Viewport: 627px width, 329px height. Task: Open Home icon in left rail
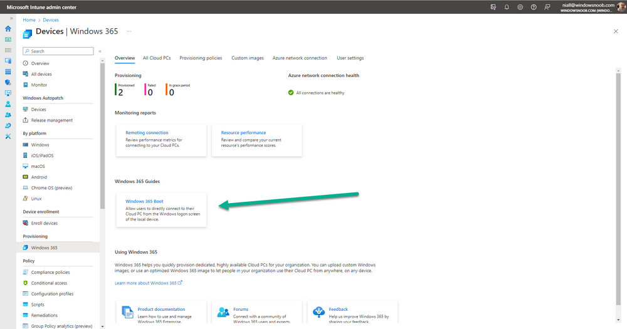[8, 29]
